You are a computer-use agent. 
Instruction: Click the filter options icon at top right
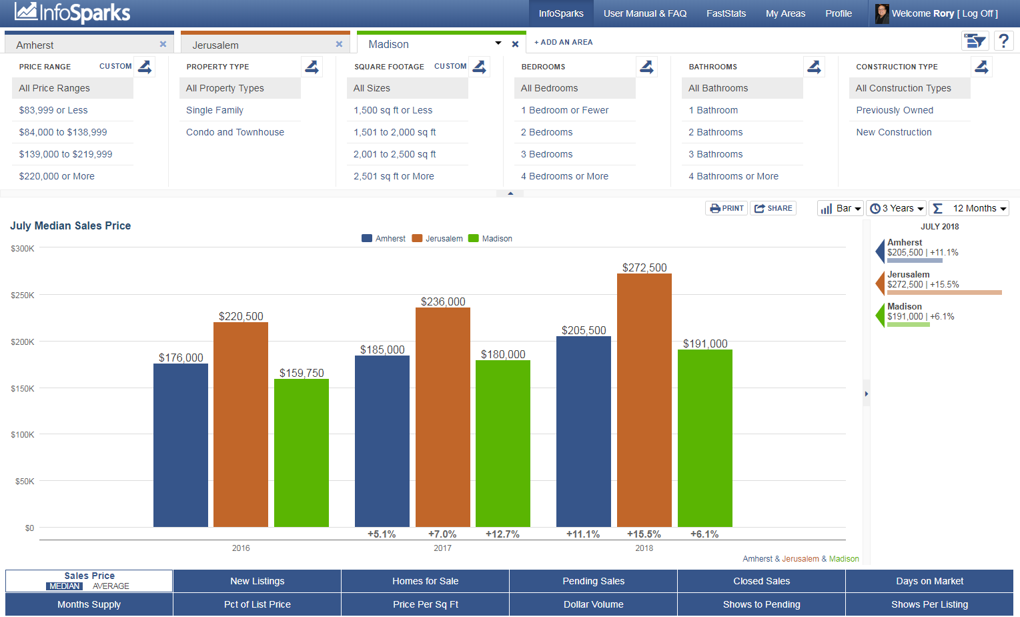click(975, 41)
